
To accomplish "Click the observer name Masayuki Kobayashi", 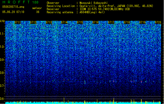I will (x=94, y=3).
